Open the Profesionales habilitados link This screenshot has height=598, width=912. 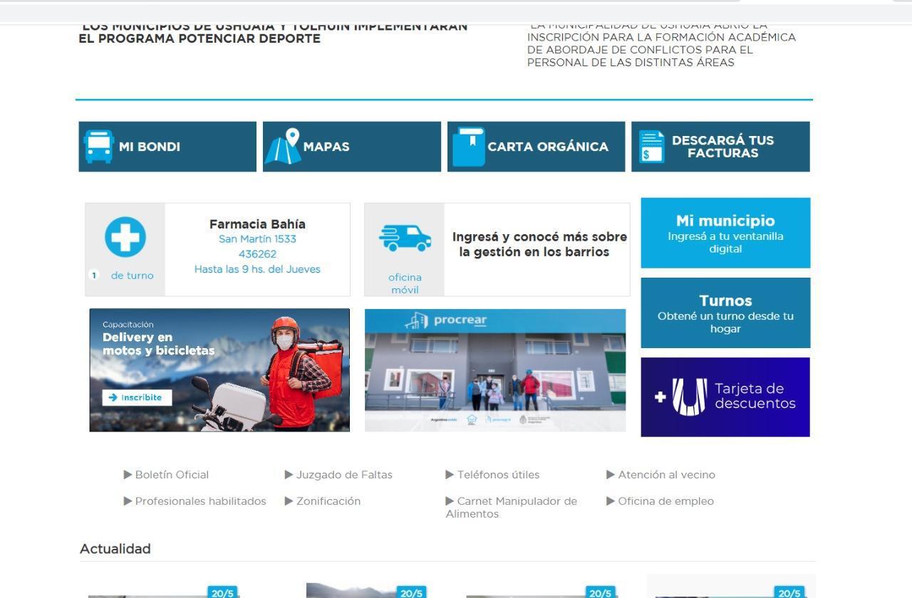click(200, 501)
